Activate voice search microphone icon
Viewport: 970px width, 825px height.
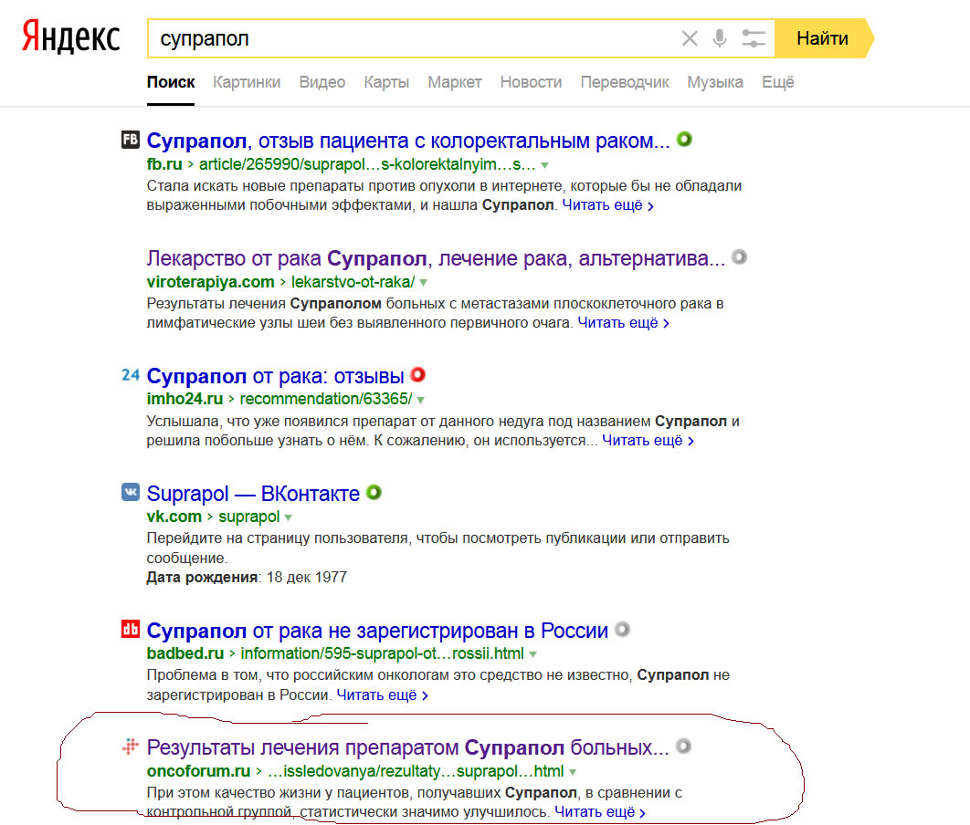click(x=720, y=38)
